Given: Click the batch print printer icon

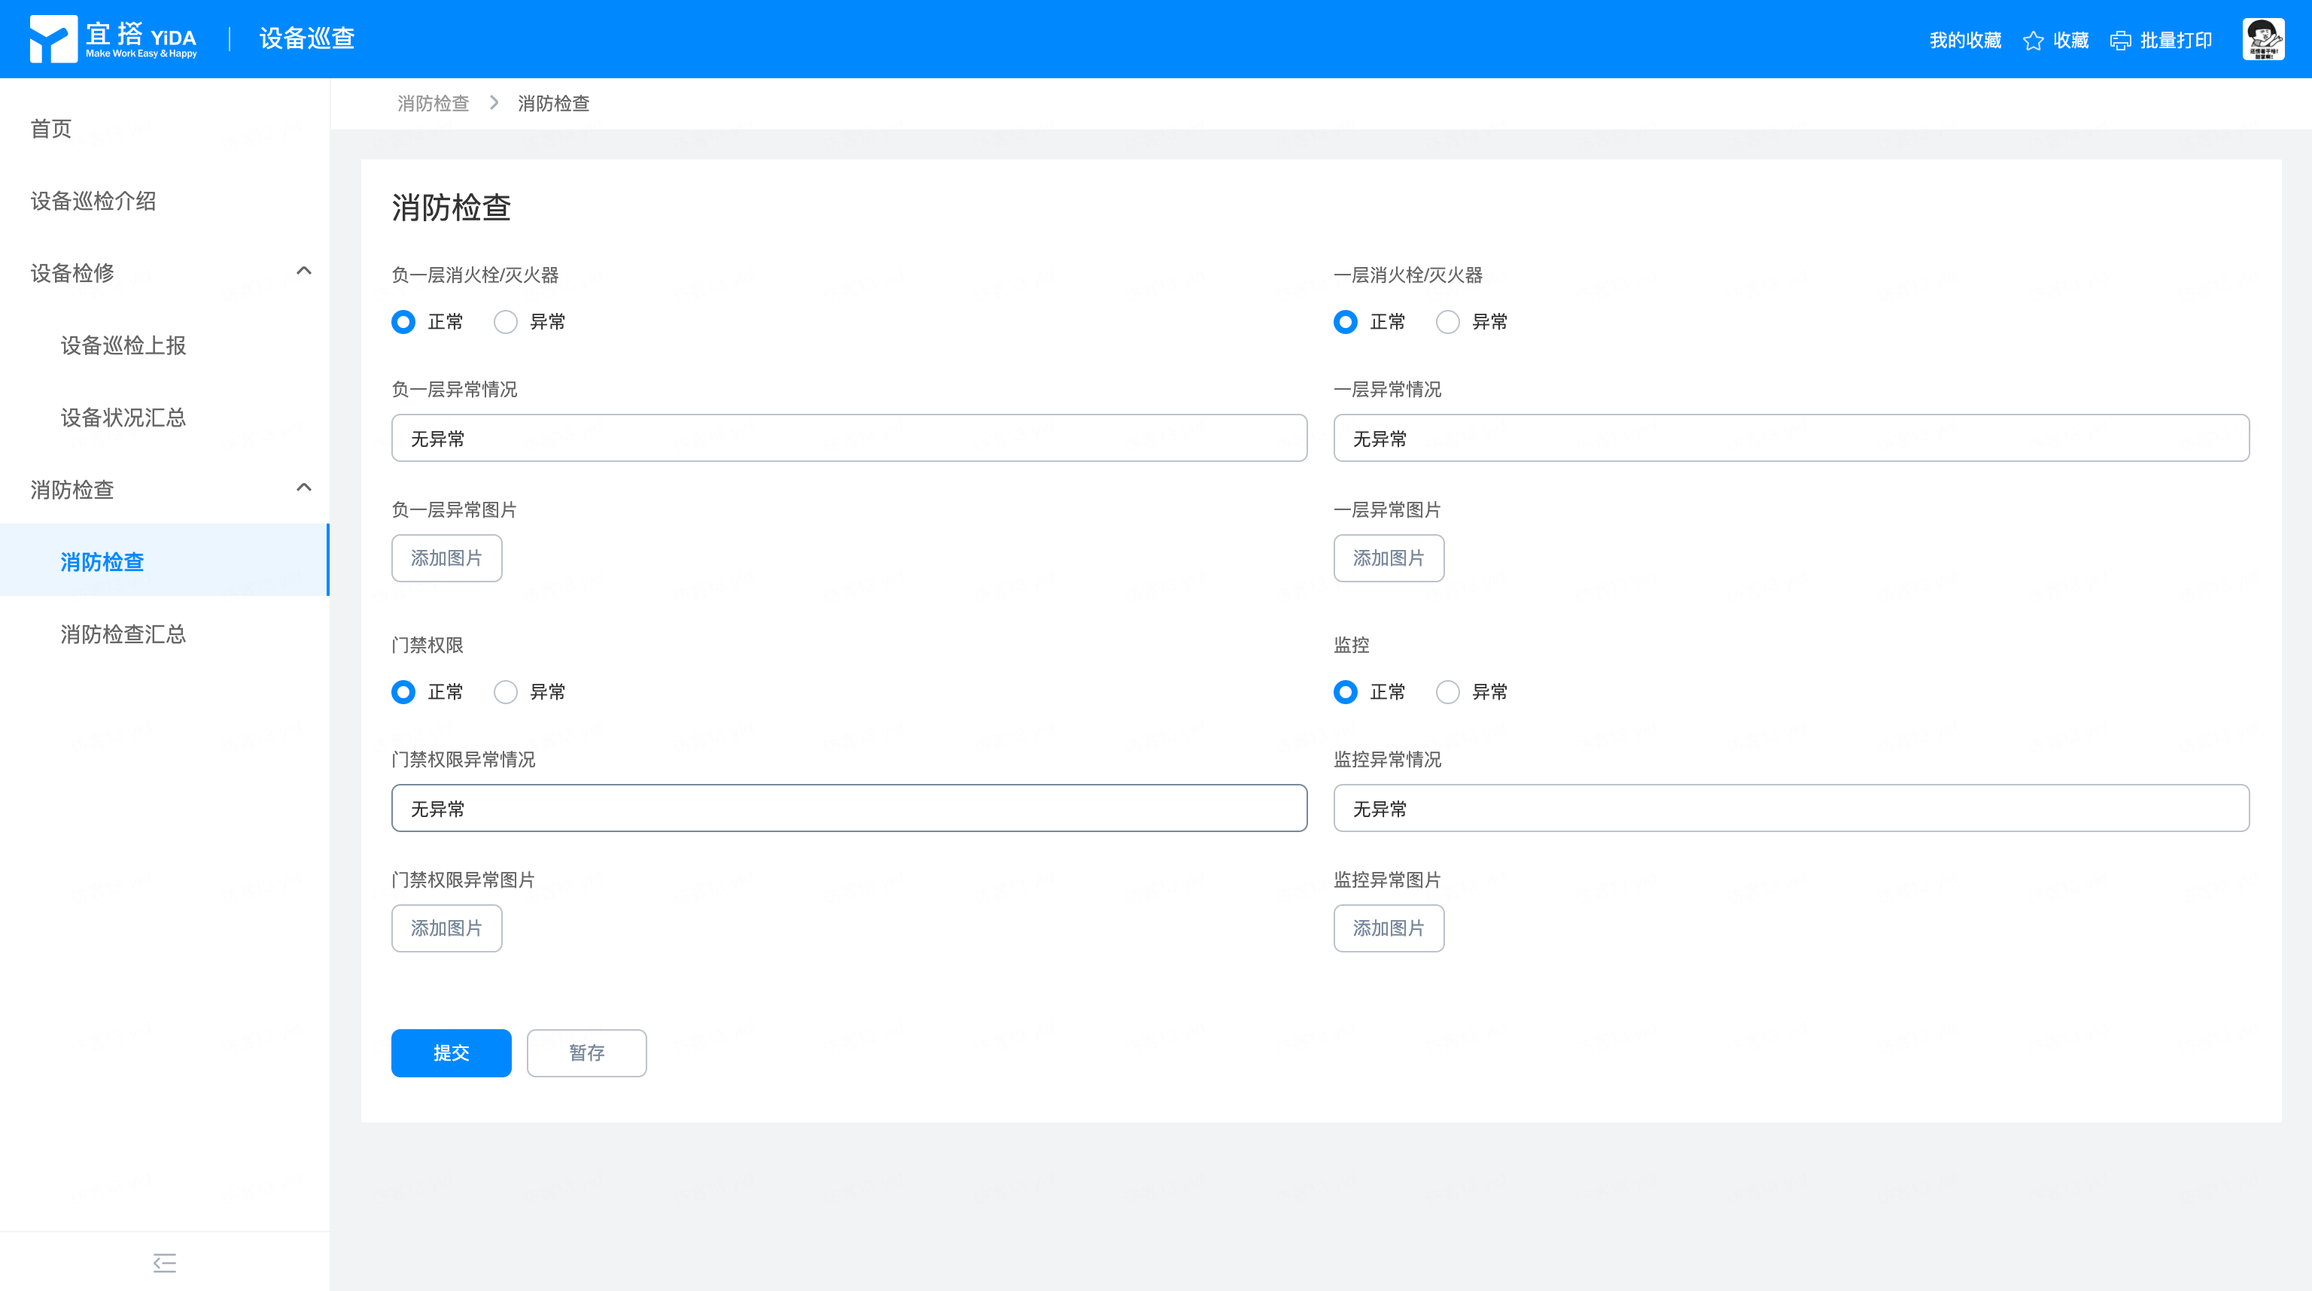Looking at the screenshot, I should coord(2120,41).
